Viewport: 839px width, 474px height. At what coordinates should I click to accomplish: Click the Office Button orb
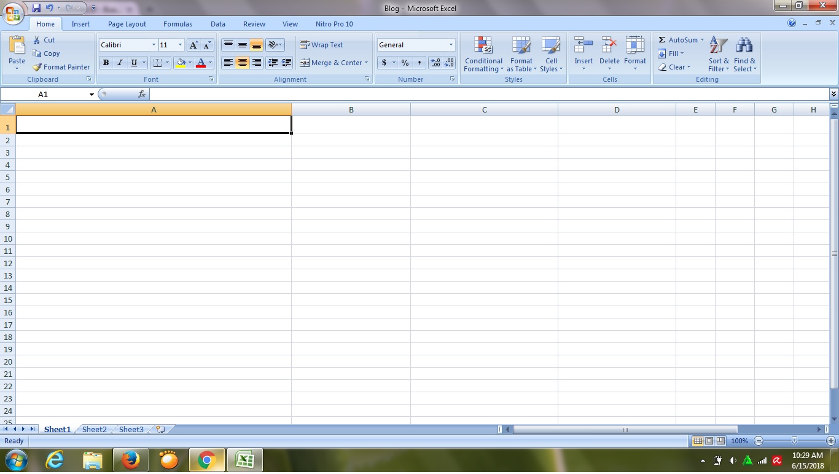click(x=14, y=12)
